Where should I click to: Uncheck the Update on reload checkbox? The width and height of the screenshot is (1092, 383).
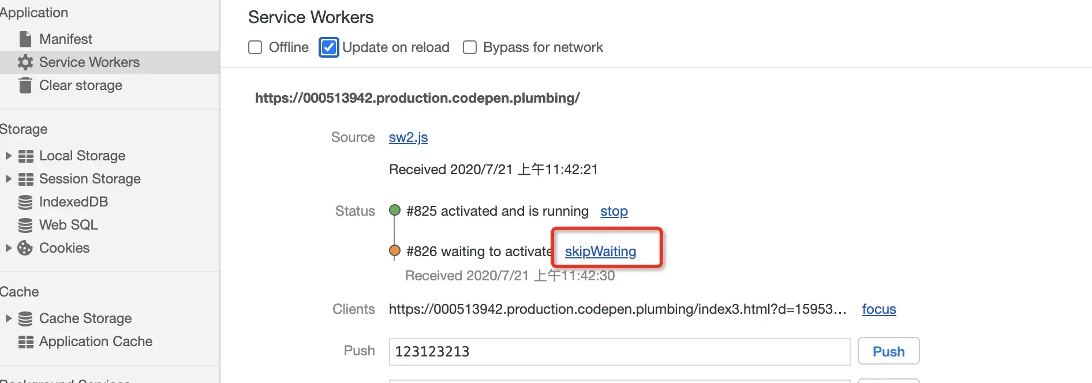[x=329, y=47]
